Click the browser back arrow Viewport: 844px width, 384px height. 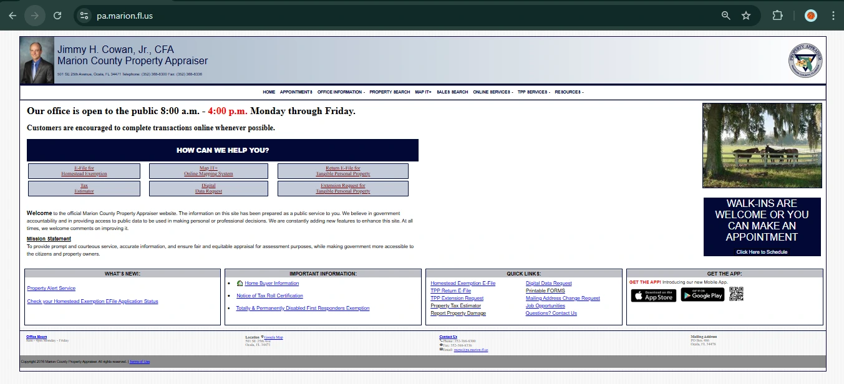coord(12,16)
